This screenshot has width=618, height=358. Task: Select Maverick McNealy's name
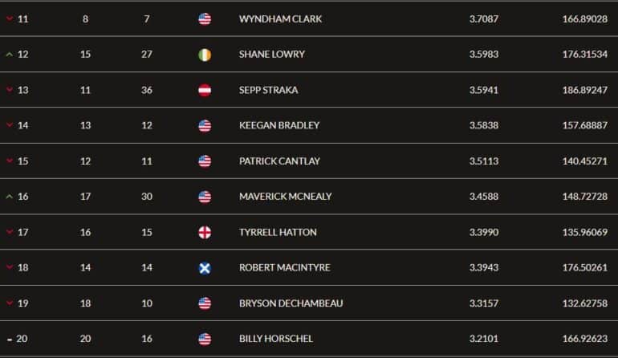click(x=286, y=197)
